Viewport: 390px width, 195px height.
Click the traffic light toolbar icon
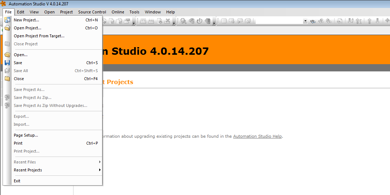pyautogui.click(x=207, y=21)
